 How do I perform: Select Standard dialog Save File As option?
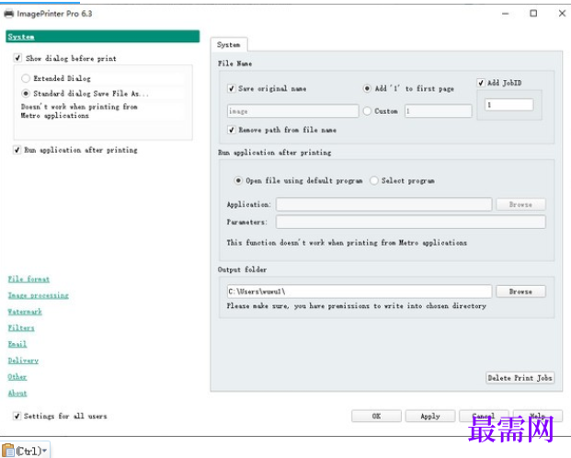pyautogui.click(x=26, y=94)
